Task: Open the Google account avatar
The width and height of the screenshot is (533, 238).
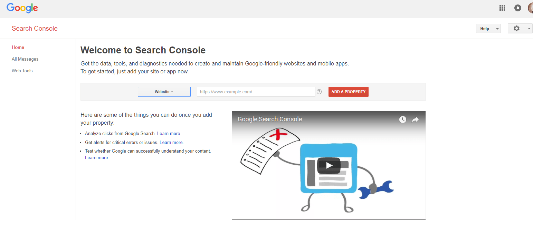Action: click(x=531, y=8)
